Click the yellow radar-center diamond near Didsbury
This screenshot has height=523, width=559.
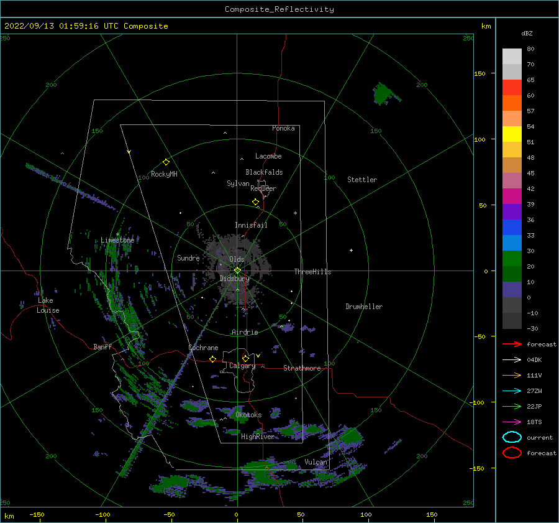coord(237,271)
